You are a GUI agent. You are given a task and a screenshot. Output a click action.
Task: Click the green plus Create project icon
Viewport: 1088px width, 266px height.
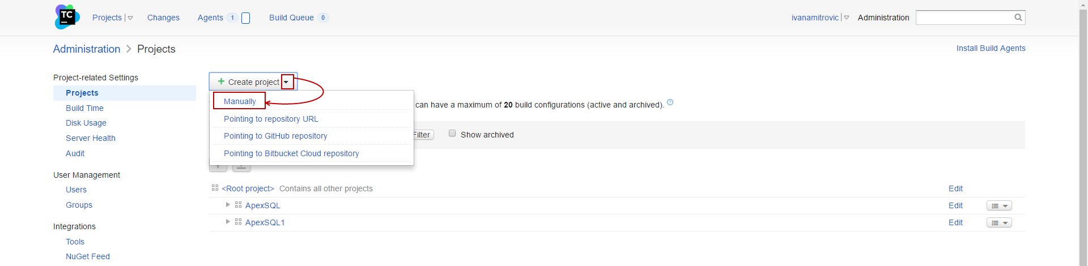(221, 81)
